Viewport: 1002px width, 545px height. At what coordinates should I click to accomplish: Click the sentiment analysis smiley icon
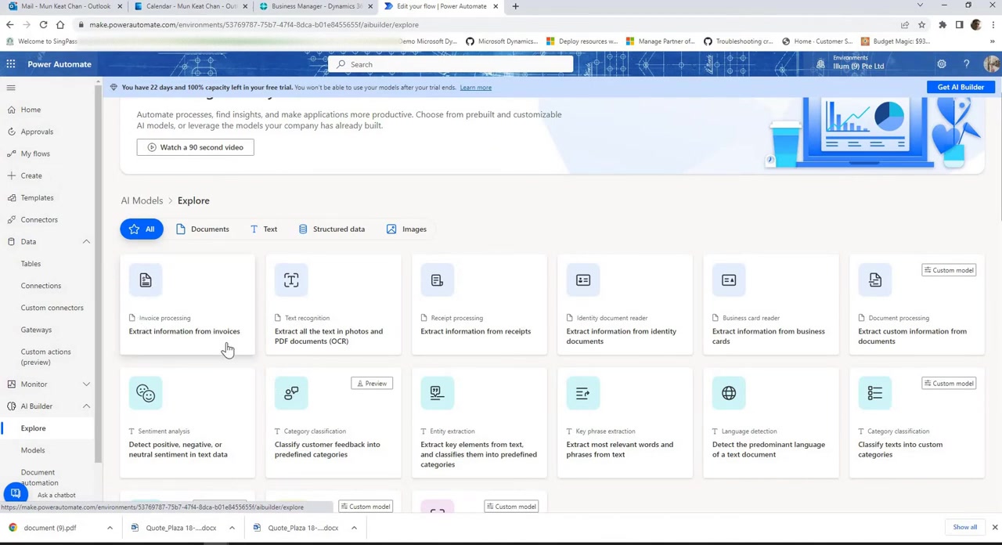pyautogui.click(x=146, y=393)
